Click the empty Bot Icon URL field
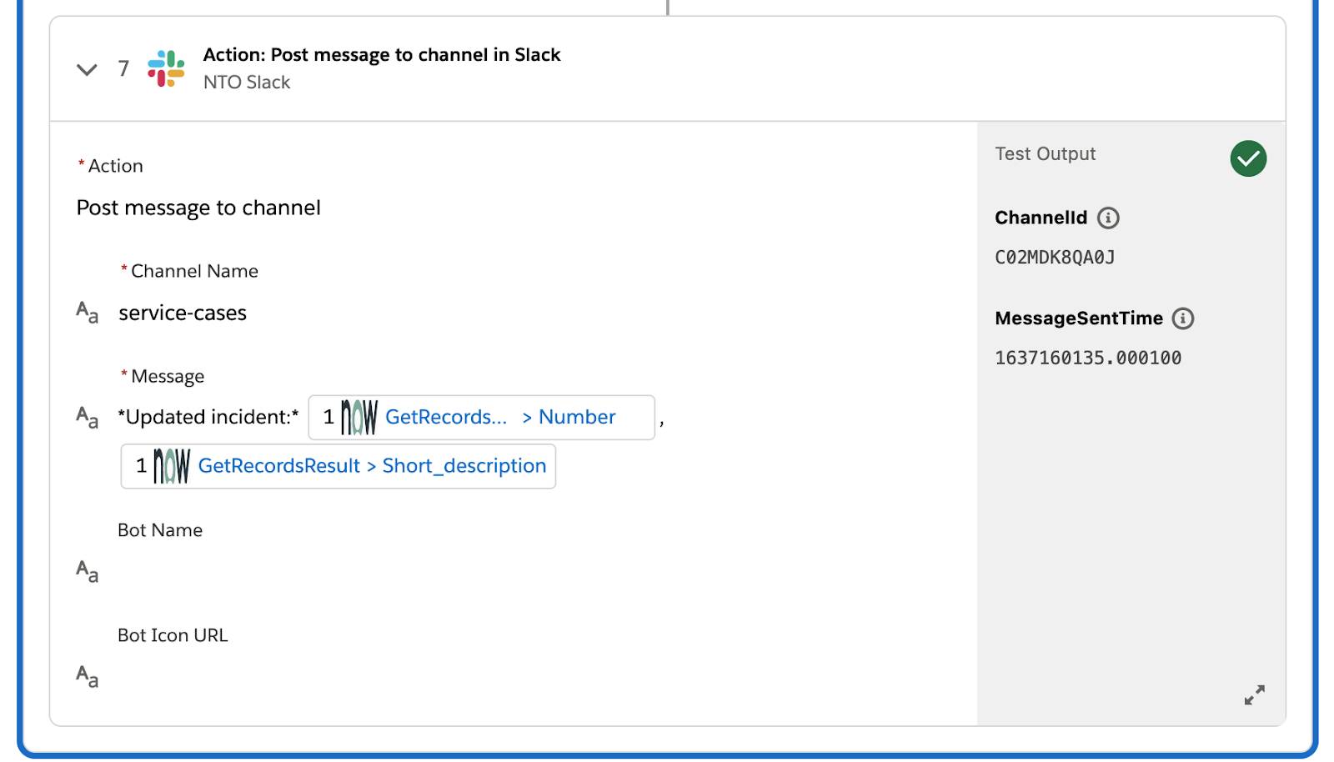The image size is (1334, 762). 534,675
